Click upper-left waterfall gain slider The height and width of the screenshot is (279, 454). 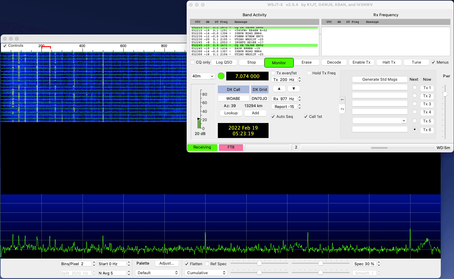coord(259,263)
